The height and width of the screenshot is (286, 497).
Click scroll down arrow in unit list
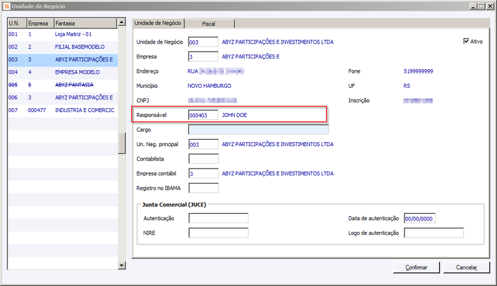click(x=122, y=265)
